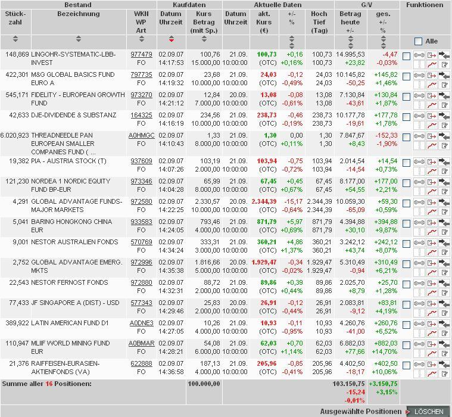
Task: Click Aktuelle Daten header
Action: click(278, 5)
